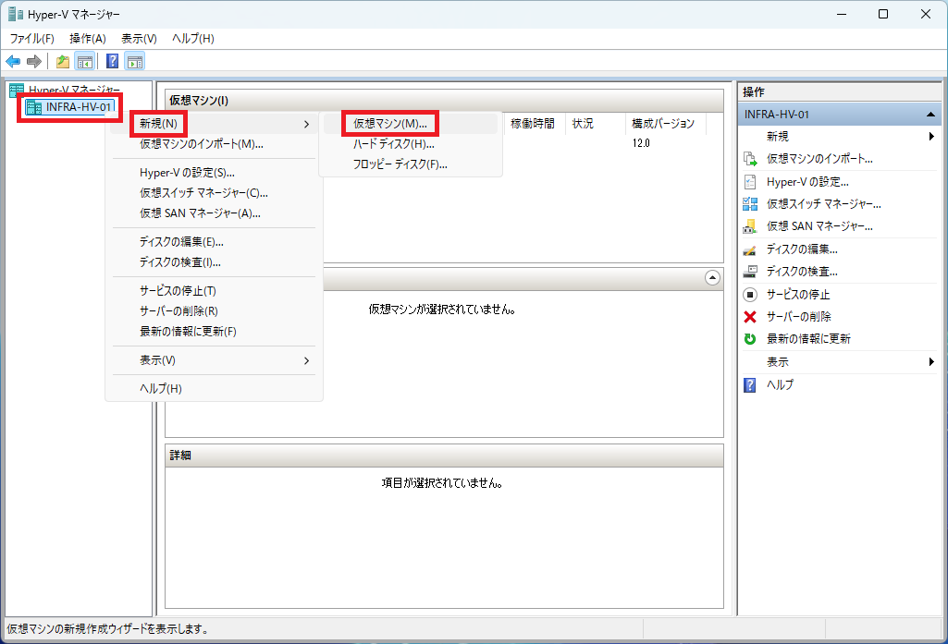Click 仮想マシンのインポート... link in Actions pane
This screenshot has height=644, width=948.
click(x=819, y=159)
